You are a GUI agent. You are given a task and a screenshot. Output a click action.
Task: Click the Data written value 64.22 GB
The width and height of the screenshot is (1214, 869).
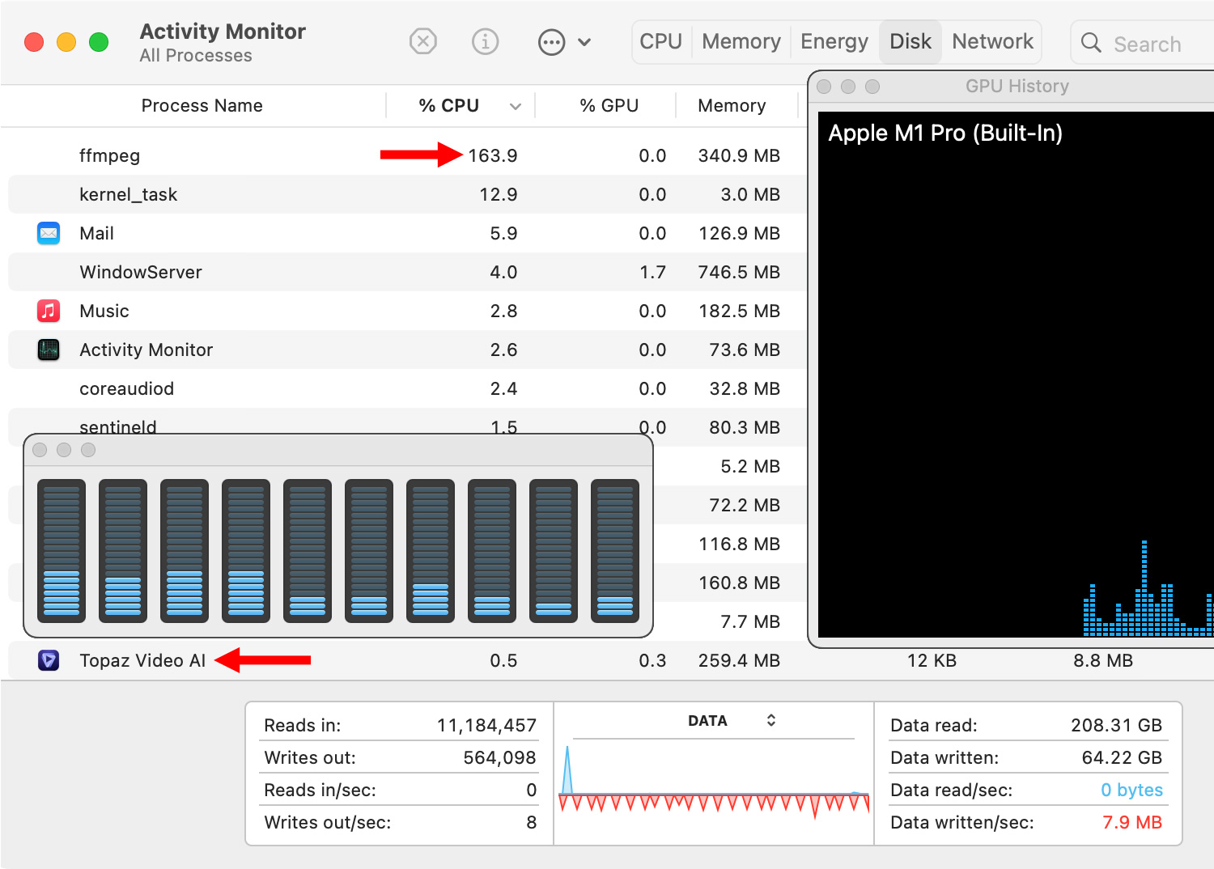(x=1122, y=757)
